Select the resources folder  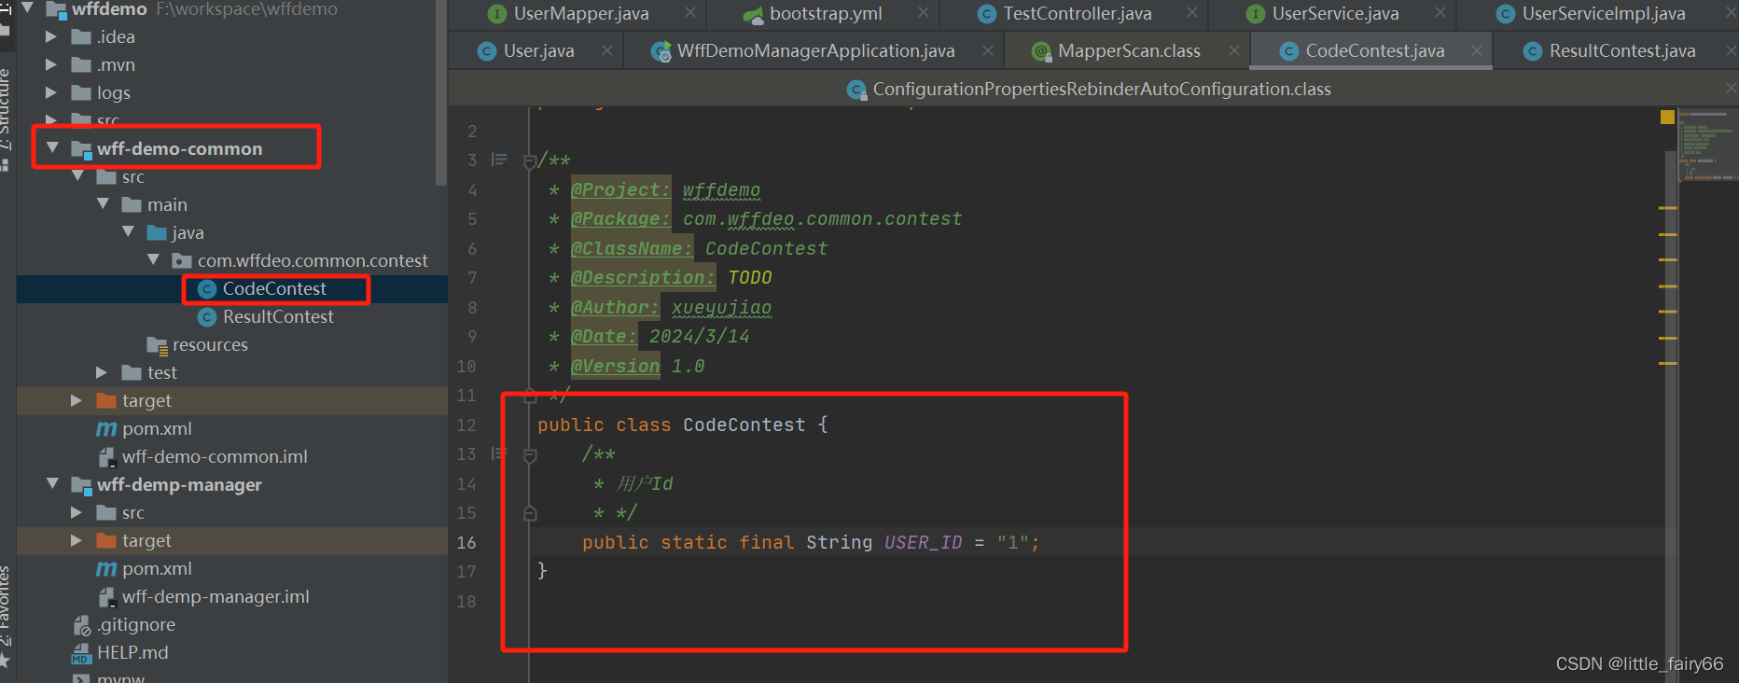click(210, 345)
